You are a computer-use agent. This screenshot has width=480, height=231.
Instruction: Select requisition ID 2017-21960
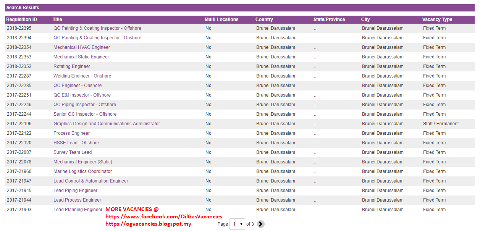click(x=19, y=171)
